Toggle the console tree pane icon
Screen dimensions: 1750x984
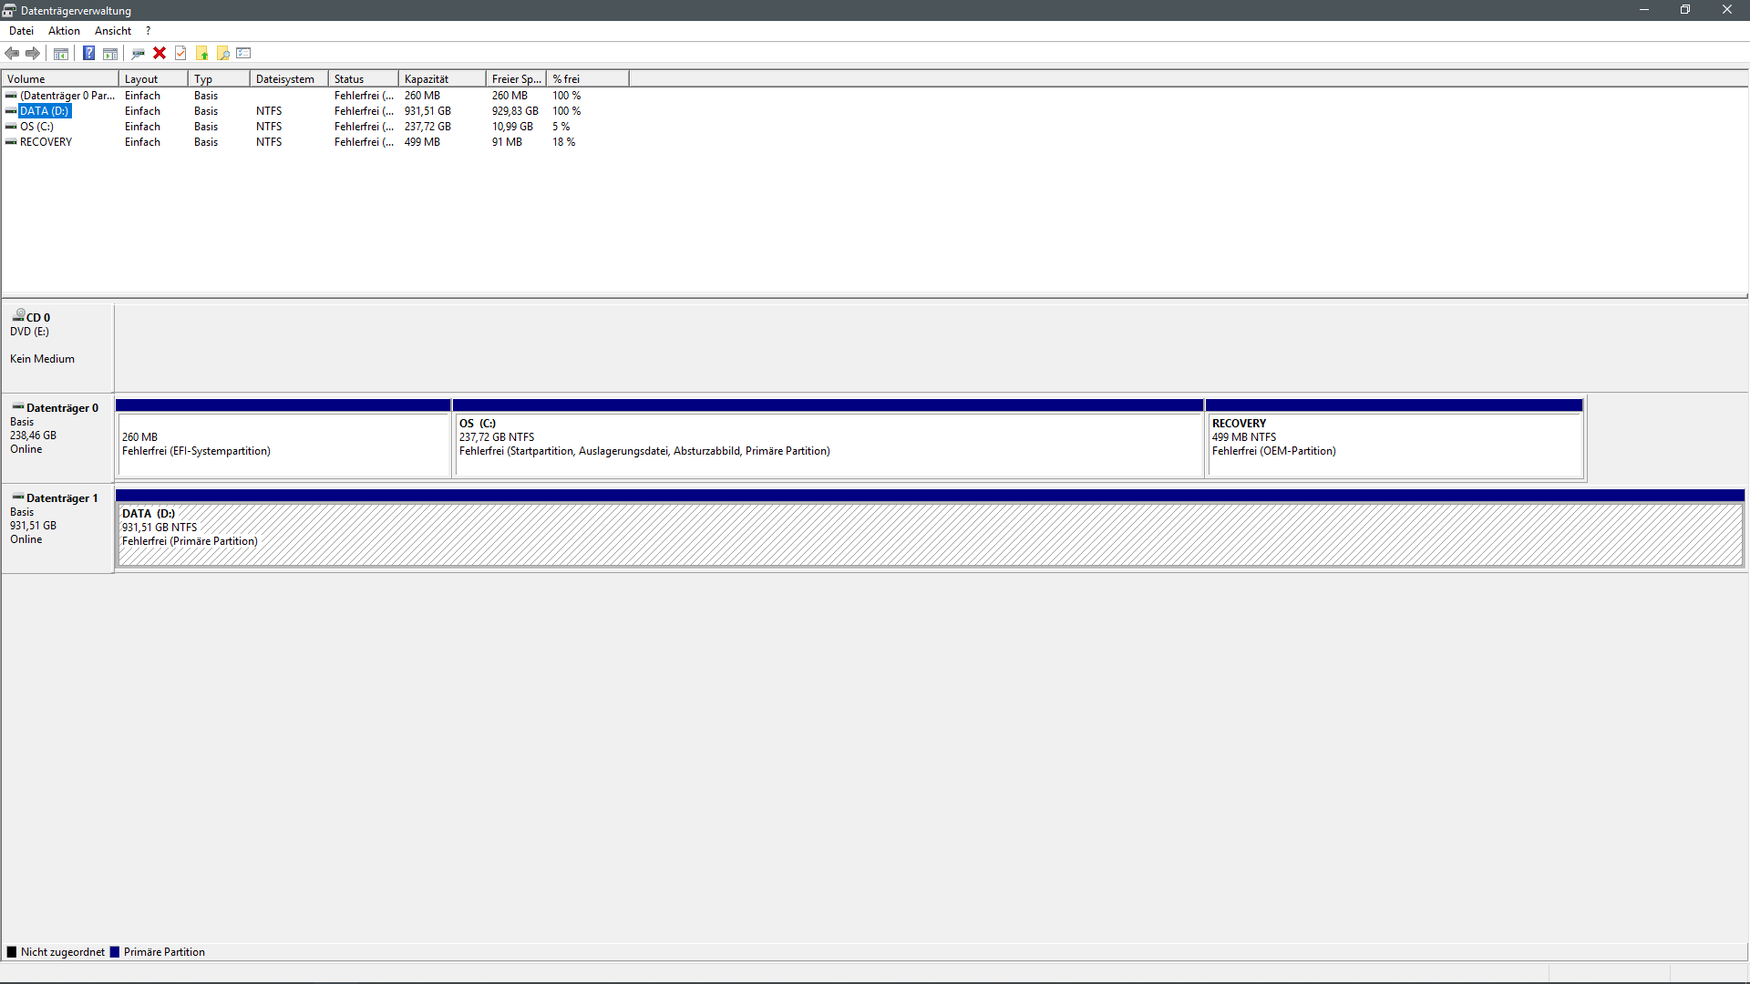61,53
